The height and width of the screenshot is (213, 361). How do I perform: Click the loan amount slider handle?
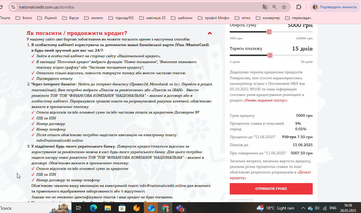pos(269,32)
